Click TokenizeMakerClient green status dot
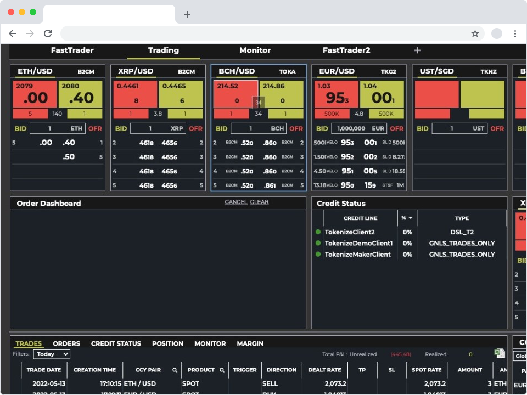The image size is (527, 395). click(318, 254)
